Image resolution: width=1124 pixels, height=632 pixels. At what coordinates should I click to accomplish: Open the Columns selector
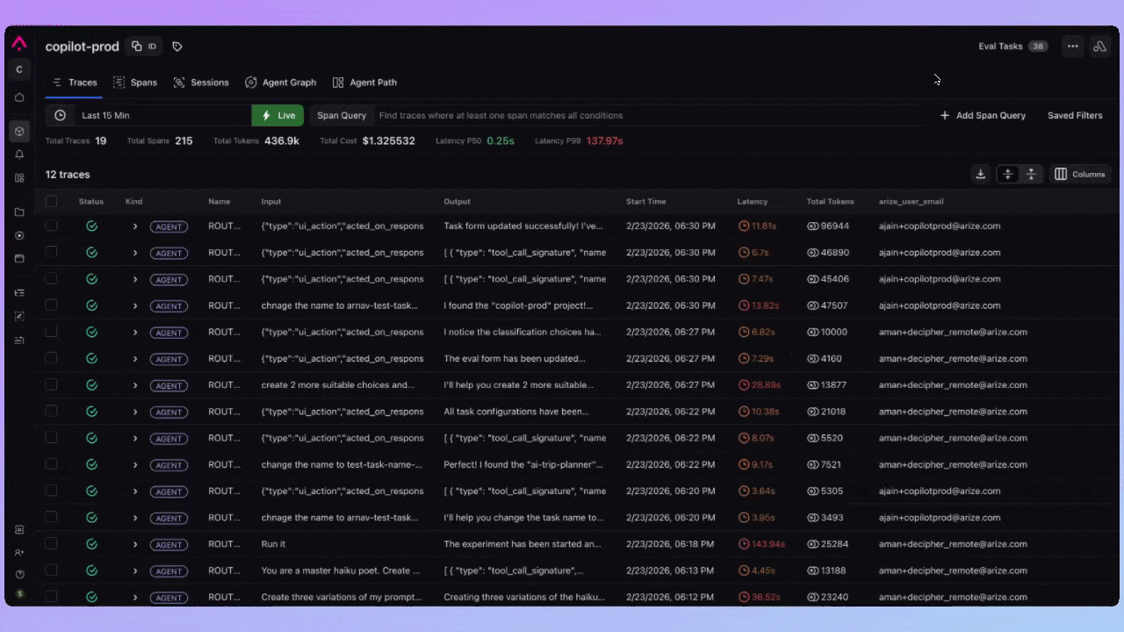pyautogui.click(x=1080, y=174)
